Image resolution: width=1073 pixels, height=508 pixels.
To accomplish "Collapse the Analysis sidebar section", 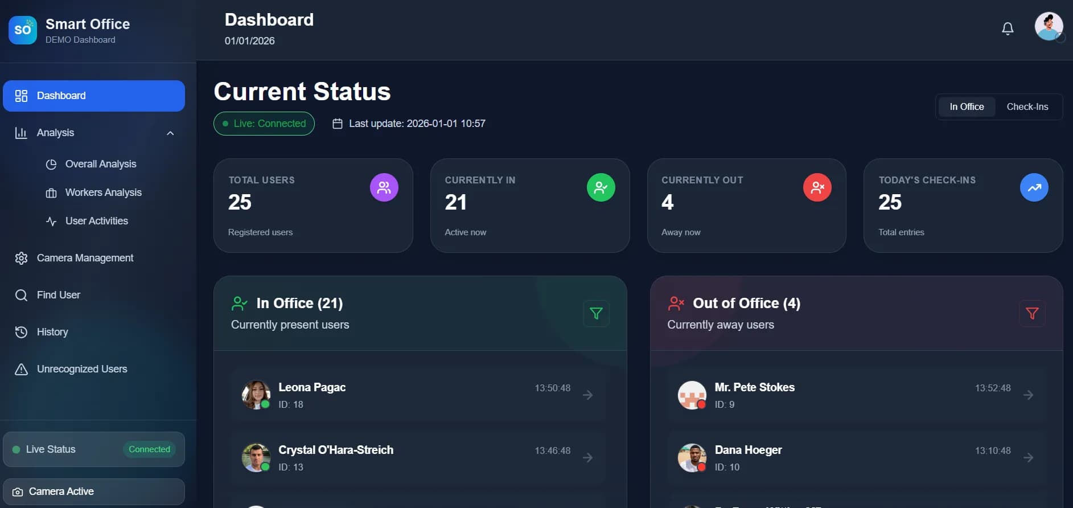I will click(x=170, y=133).
